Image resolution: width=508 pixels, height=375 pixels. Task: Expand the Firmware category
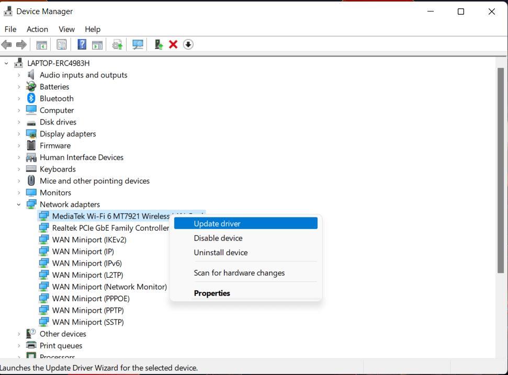point(19,146)
